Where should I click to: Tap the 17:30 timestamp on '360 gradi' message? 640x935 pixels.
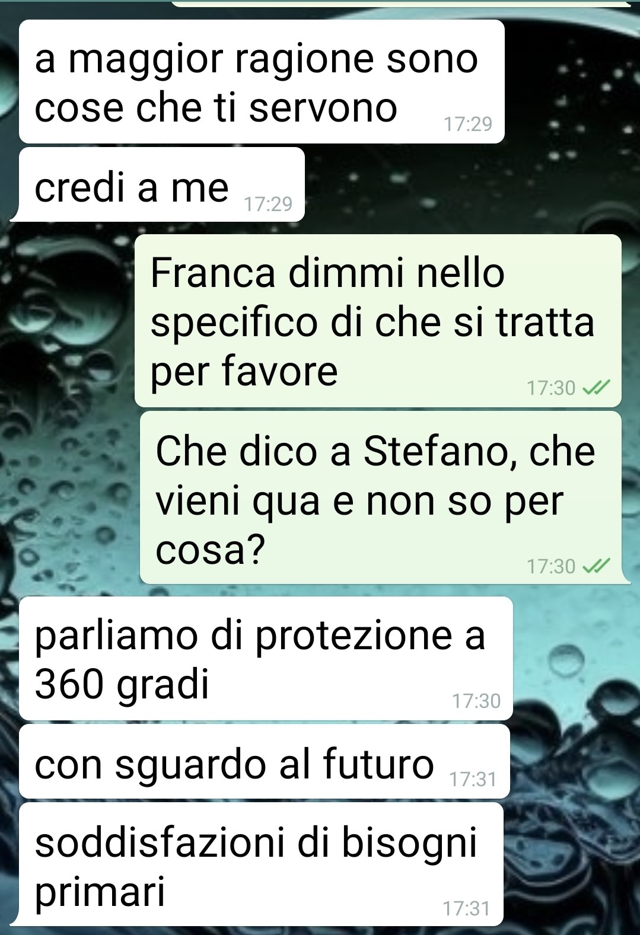pyautogui.click(x=476, y=701)
